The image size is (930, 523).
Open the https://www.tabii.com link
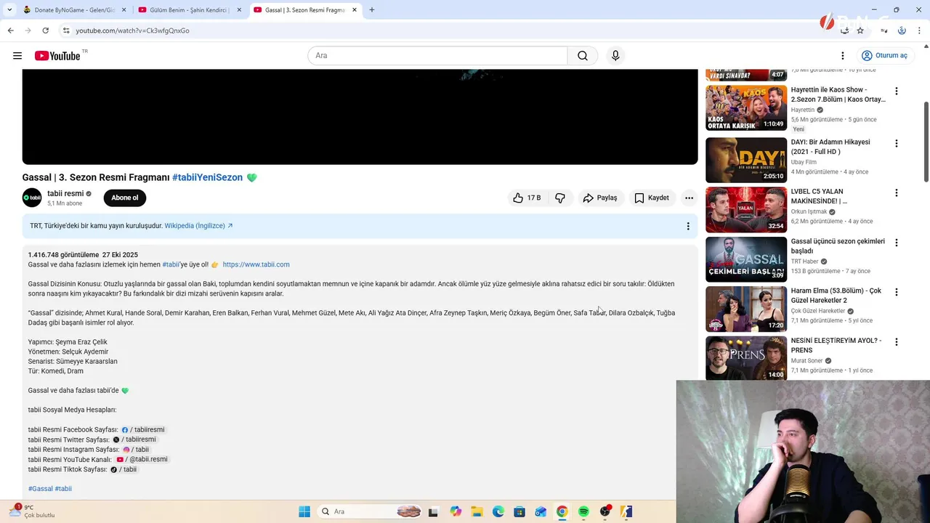click(256, 264)
